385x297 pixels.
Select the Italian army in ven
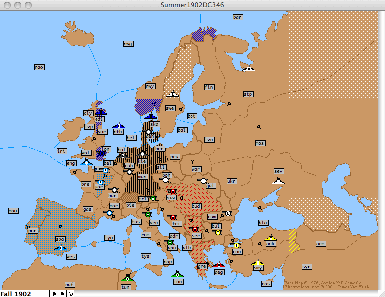(148, 215)
